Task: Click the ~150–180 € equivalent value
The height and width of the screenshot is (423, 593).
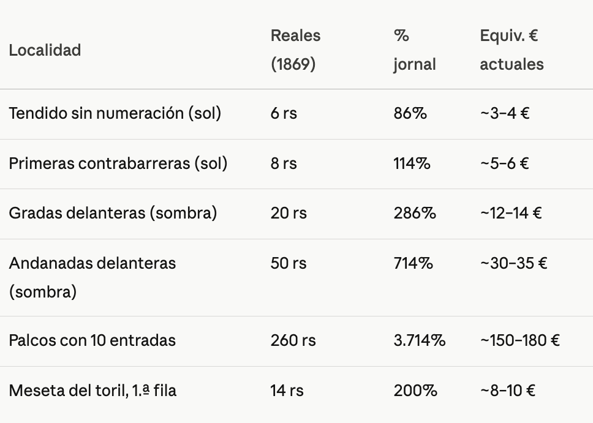Action: [x=520, y=340]
